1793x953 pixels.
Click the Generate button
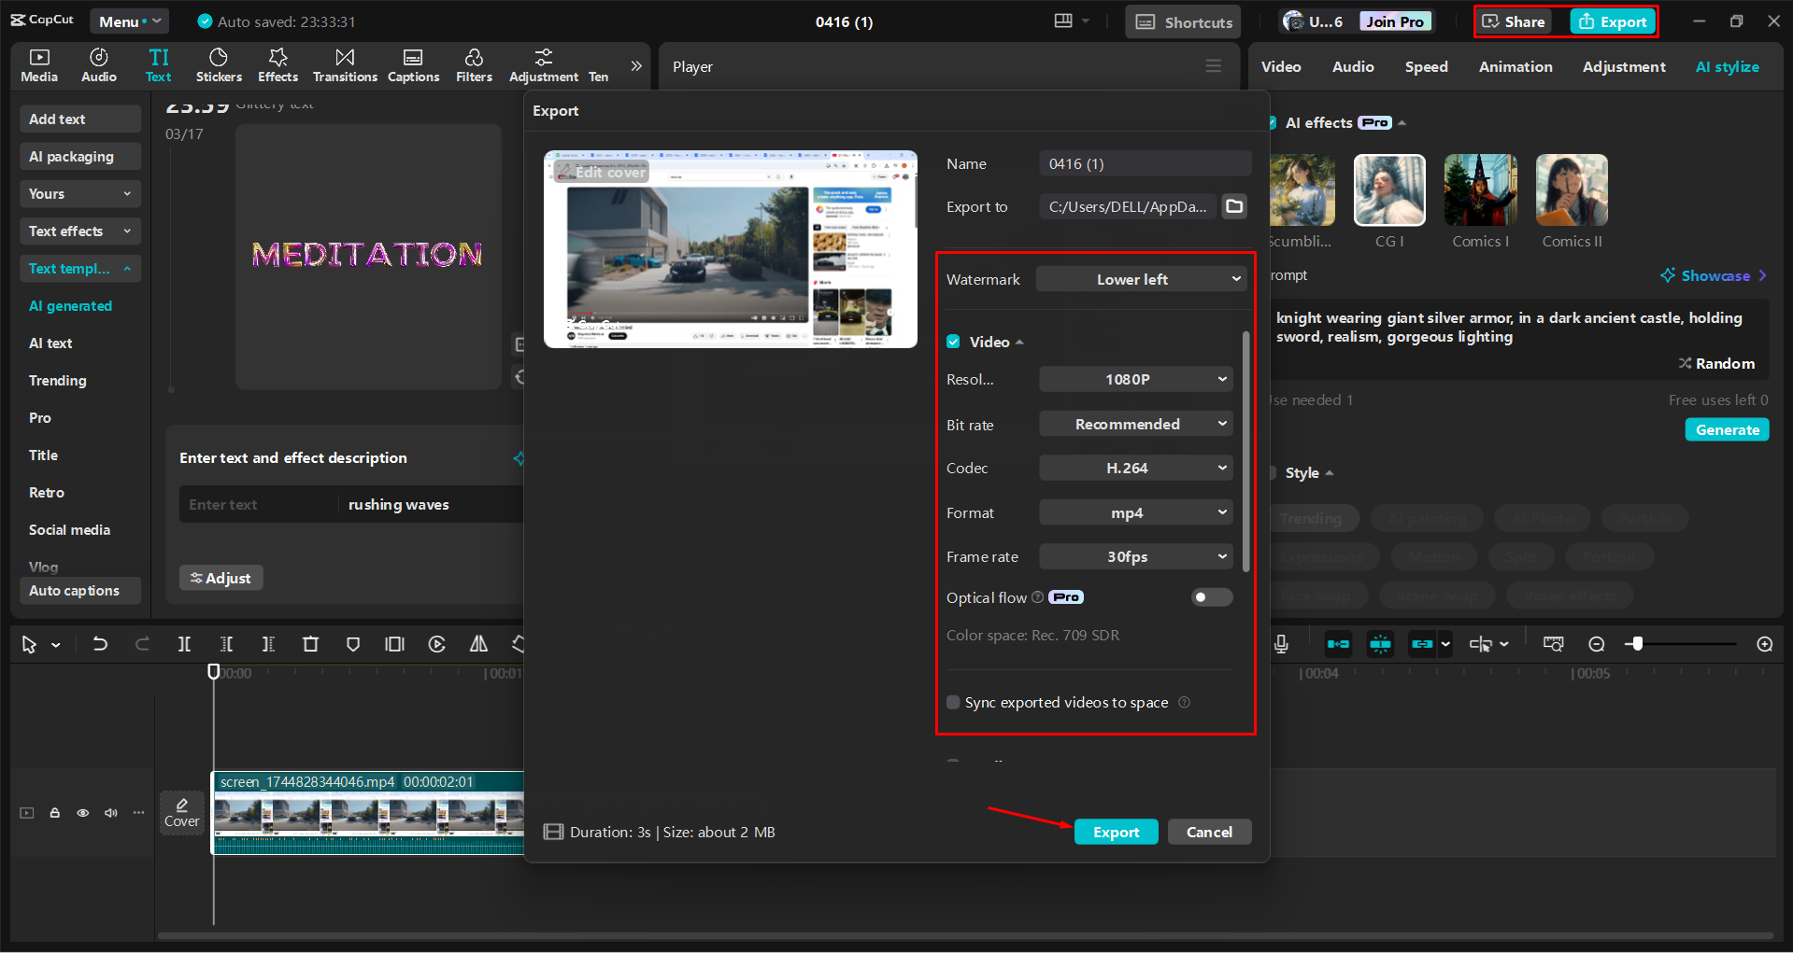(x=1727, y=429)
